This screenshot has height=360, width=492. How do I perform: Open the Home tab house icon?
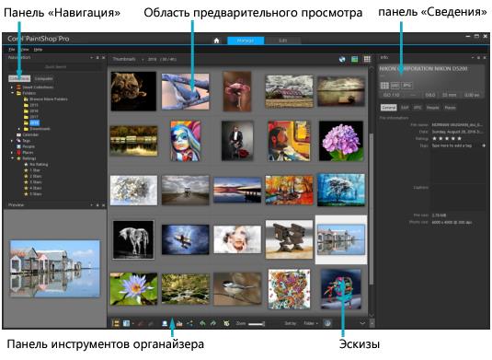pos(216,41)
